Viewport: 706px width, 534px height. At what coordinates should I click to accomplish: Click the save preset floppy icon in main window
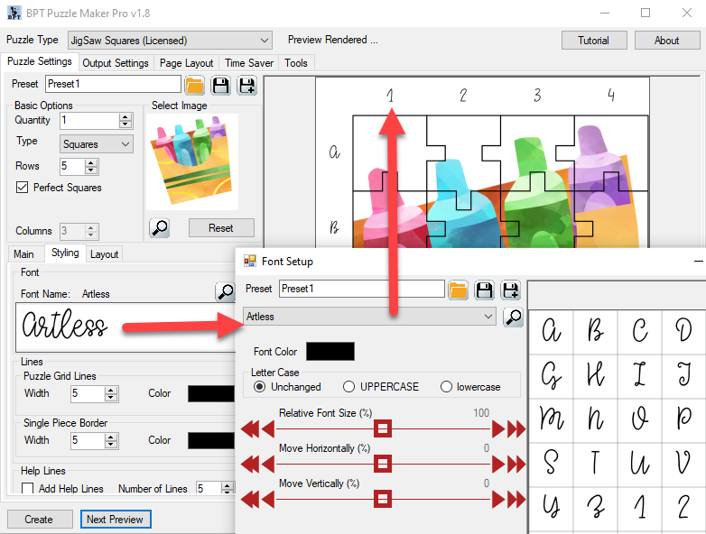tap(220, 85)
